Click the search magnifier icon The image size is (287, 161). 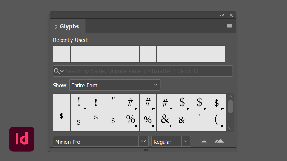[57, 71]
